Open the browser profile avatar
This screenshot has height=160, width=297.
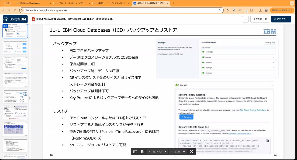tap(266, 10)
